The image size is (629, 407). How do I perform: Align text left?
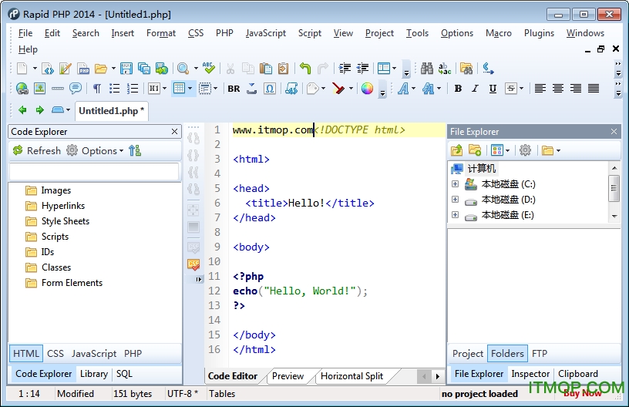540,88
